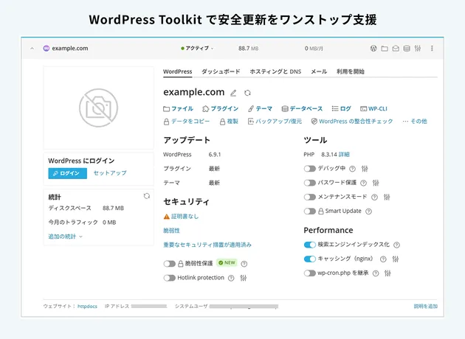
Task: Click the blue ログイン button
Action: (x=68, y=173)
